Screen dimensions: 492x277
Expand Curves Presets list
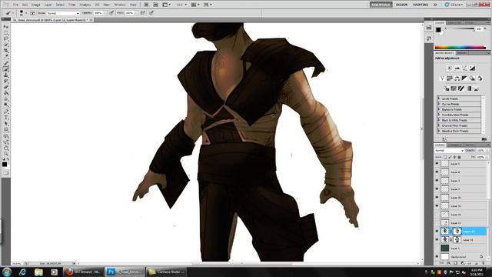tap(439, 104)
